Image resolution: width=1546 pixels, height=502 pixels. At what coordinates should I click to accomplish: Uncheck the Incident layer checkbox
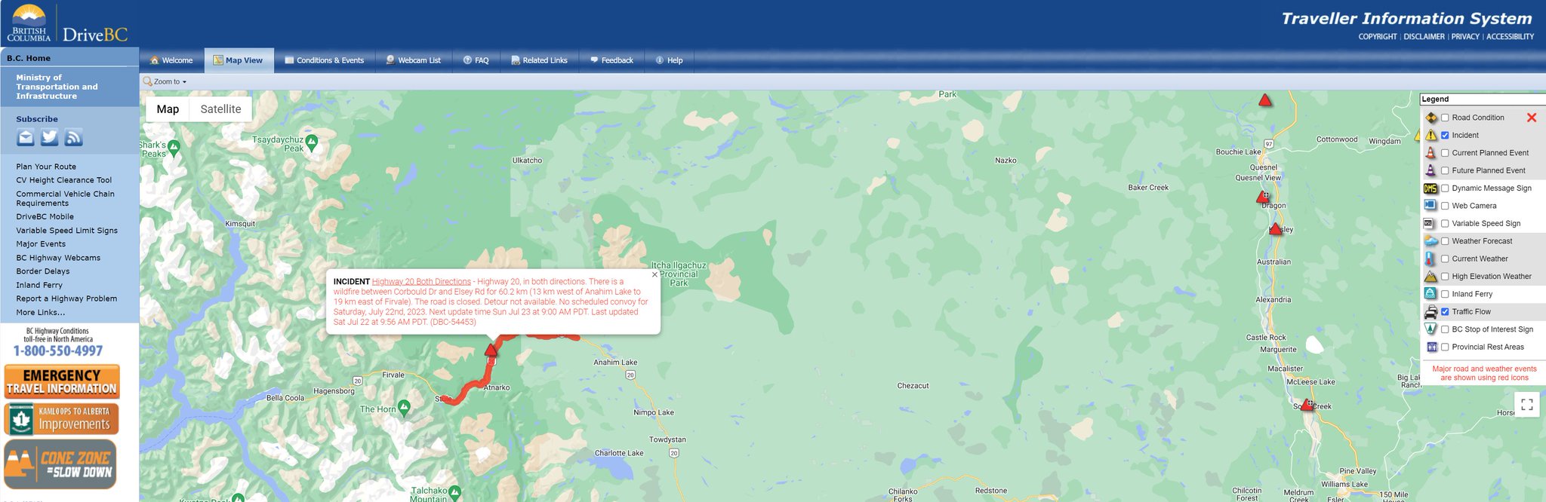1445,135
